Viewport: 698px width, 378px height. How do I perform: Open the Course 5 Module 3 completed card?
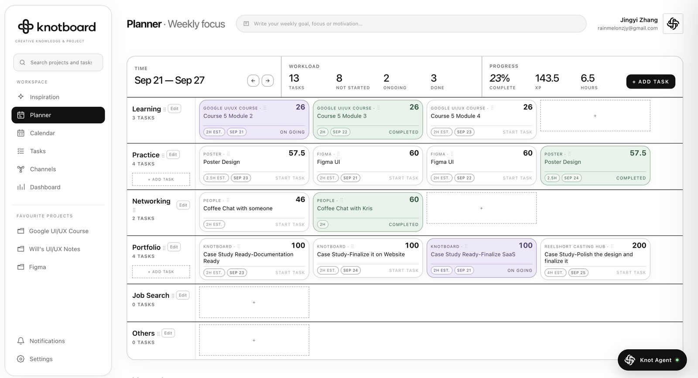pos(368,119)
